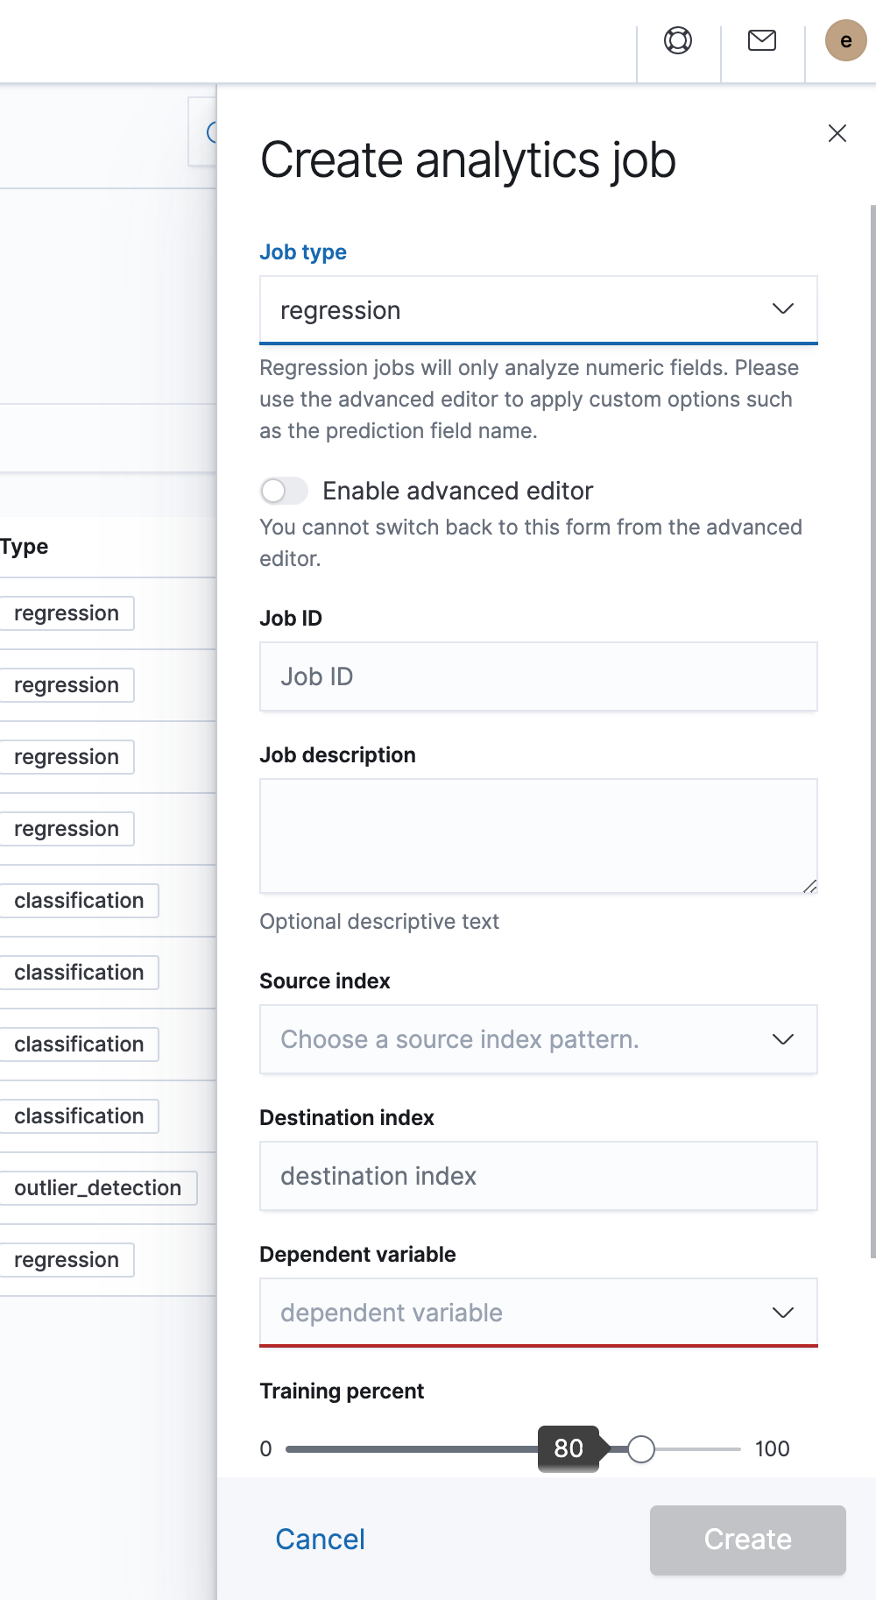Open the help lifebuoy icon
The image size is (876, 1600).
[x=678, y=41]
